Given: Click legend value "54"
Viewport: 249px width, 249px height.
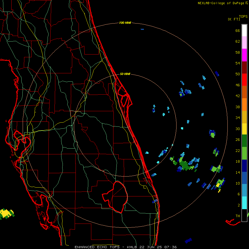Looking at the screenshot, I should point(238,63).
